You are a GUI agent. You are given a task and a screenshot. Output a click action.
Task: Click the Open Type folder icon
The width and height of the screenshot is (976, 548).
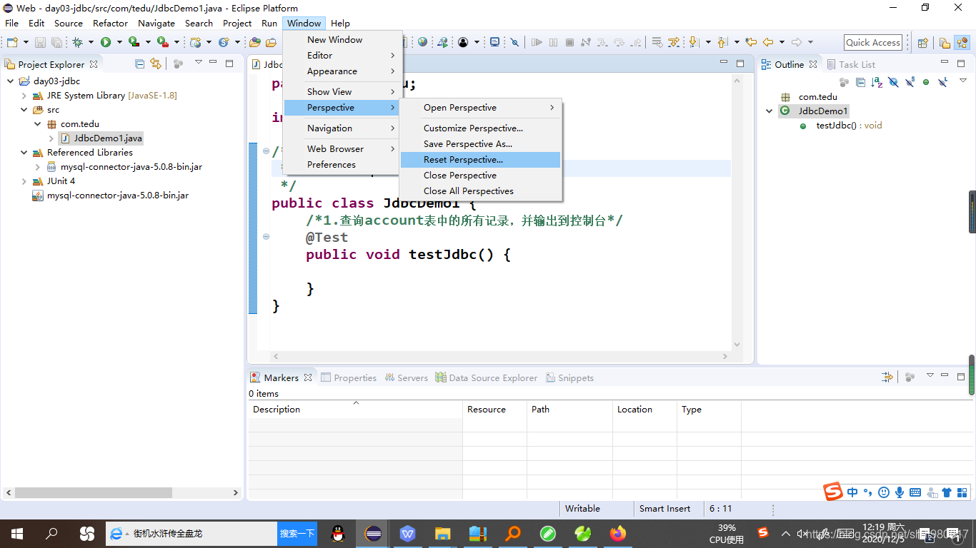(254, 42)
